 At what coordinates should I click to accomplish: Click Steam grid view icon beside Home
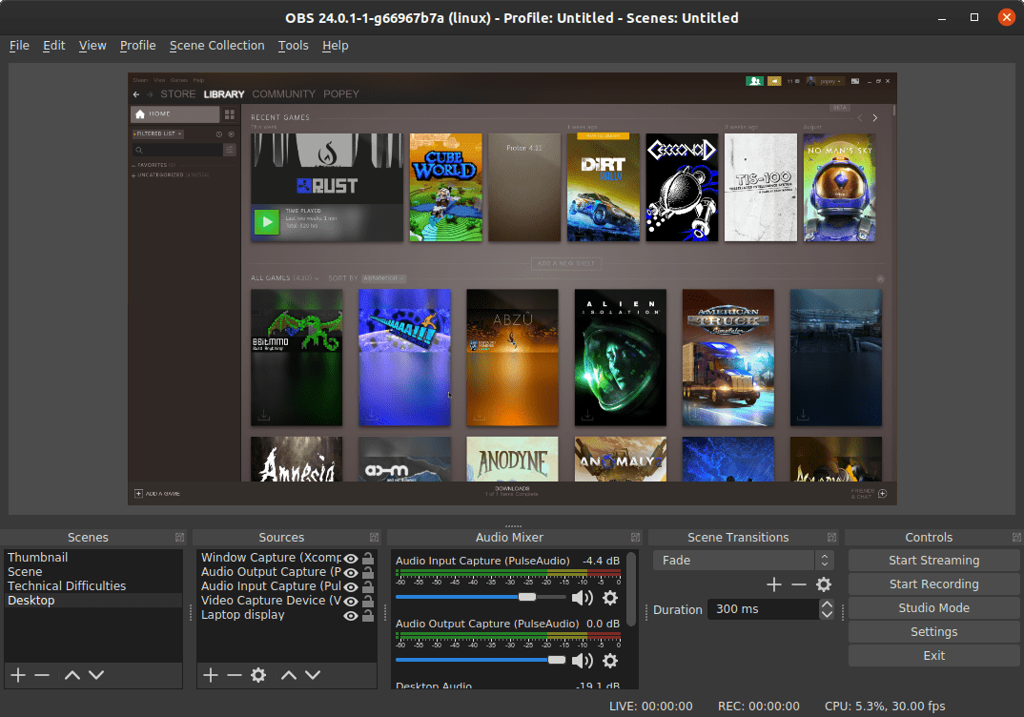click(229, 114)
